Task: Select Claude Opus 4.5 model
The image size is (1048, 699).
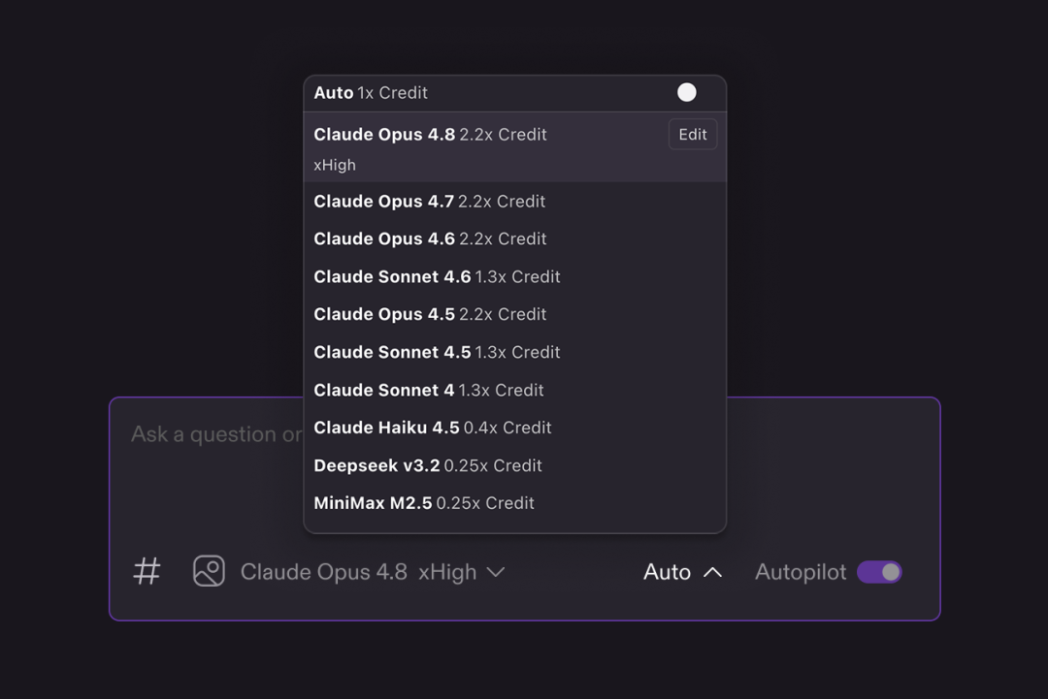Action: (514, 314)
